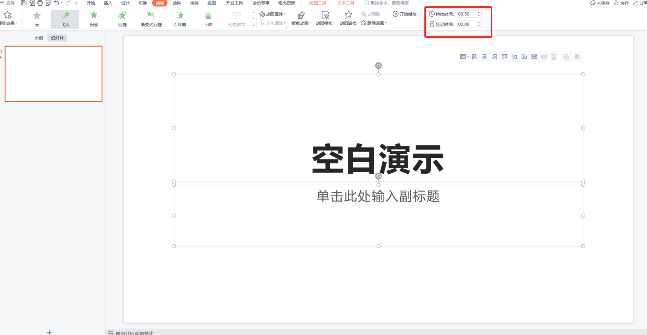Image resolution: width=647 pixels, height=335 pixels.
Task: Open the 文本工具 text tools tab
Action: coord(346,3)
